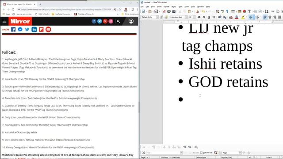The height and width of the screenshot is (159, 283).
Task: Toggle Italic formatting
Action: point(204,17)
